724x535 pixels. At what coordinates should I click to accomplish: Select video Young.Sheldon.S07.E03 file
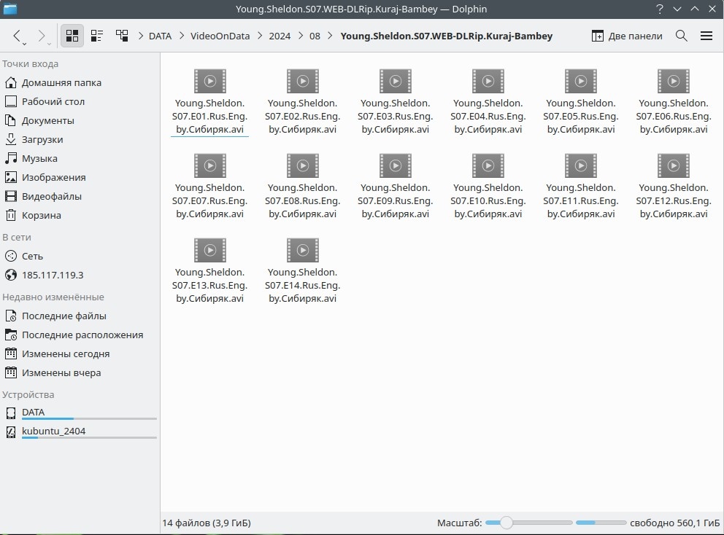[396, 102]
